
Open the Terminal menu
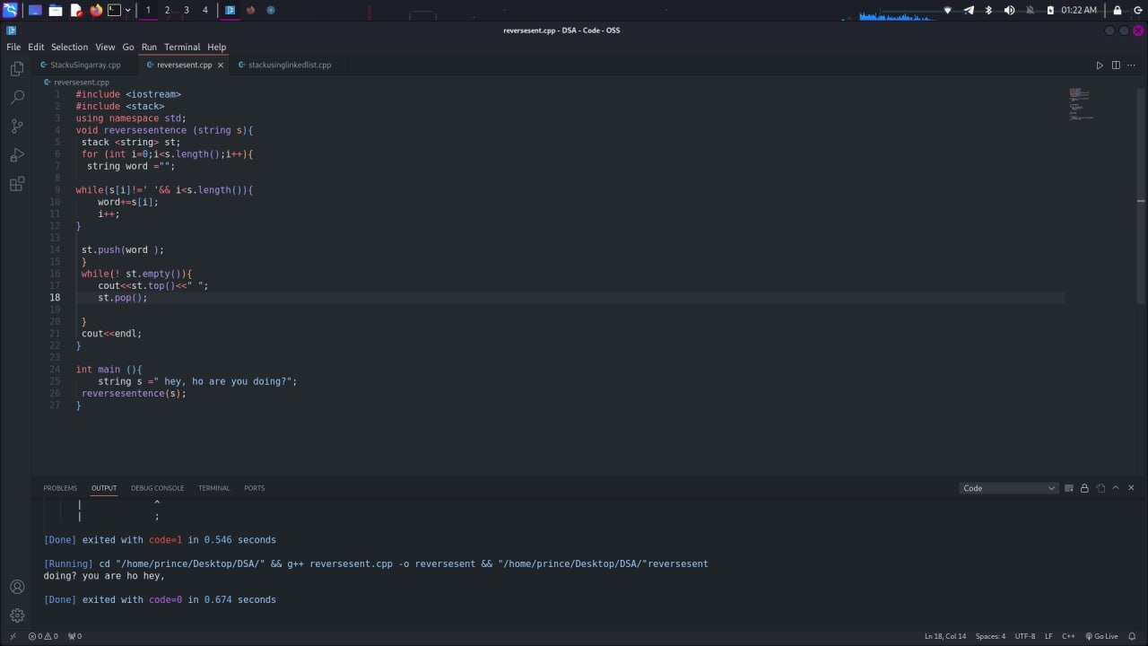(x=182, y=47)
